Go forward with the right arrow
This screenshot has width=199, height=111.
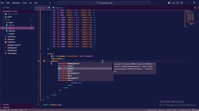coord(54,3)
